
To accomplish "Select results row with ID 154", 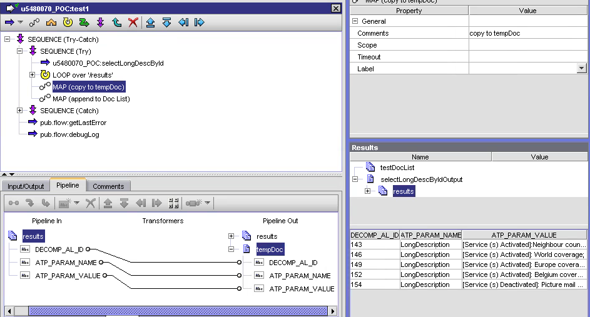I will point(468,284).
